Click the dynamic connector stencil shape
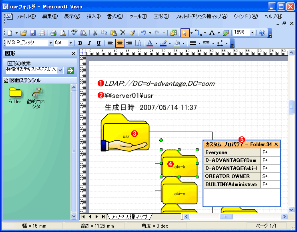The image size is (297, 232). coord(36,98)
